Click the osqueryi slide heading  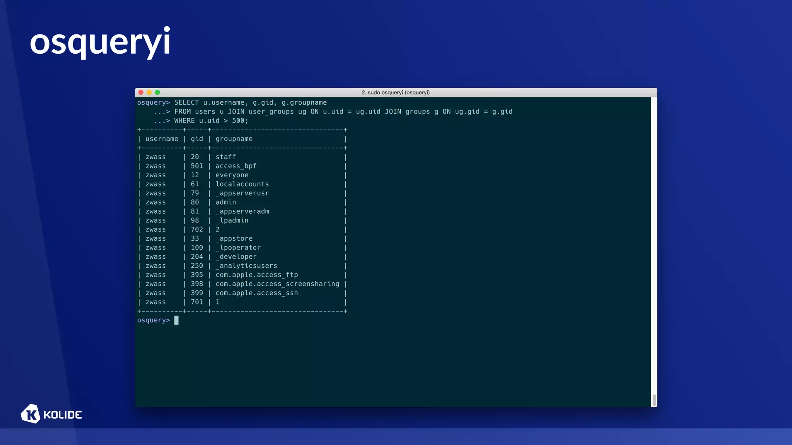coord(100,42)
